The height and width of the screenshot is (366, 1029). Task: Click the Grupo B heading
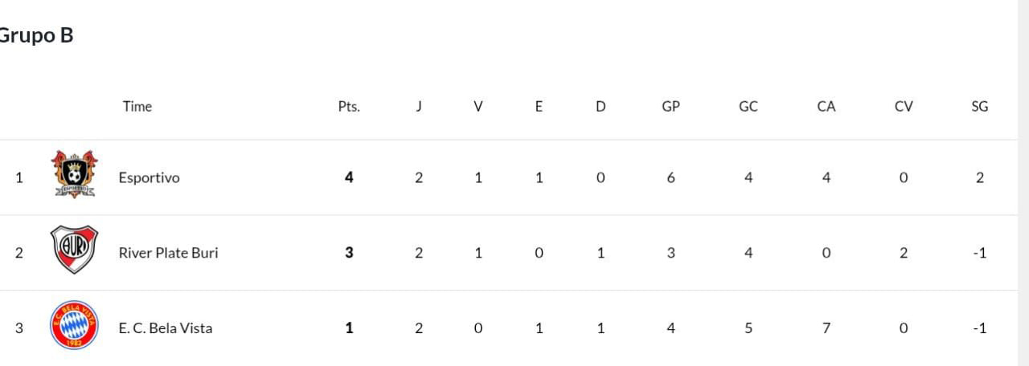36,35
